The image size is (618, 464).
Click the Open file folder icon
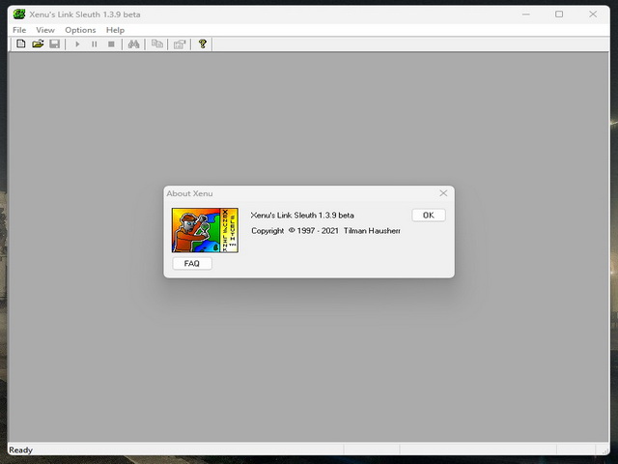click(x=38, y=43)
